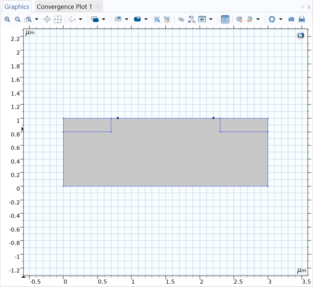Open the select objects dropdown arrow

[103, 19]
